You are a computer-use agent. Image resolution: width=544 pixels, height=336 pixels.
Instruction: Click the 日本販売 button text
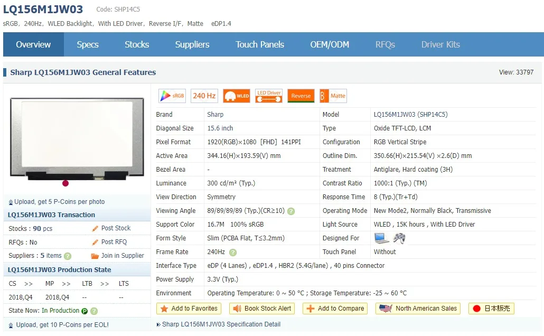tap(497, 309)
